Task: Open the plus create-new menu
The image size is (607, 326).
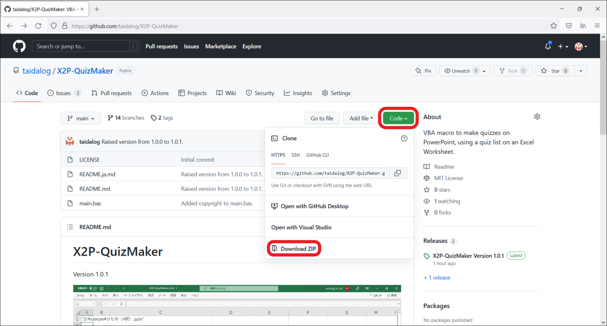Action: [563, 47]
